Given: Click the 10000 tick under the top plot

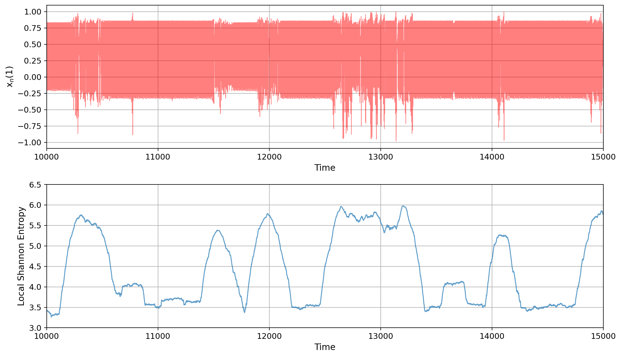Looking at the screenshot, I should pos(47,157).
